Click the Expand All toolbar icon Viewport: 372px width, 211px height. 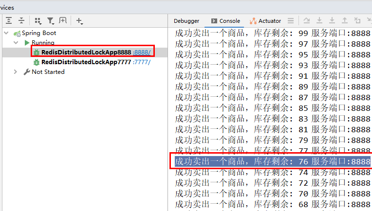pos(9,20)
